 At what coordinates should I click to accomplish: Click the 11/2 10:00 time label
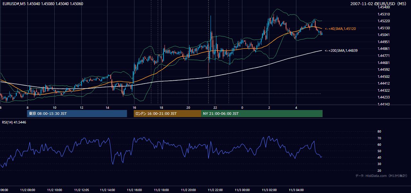click(54, 190)
